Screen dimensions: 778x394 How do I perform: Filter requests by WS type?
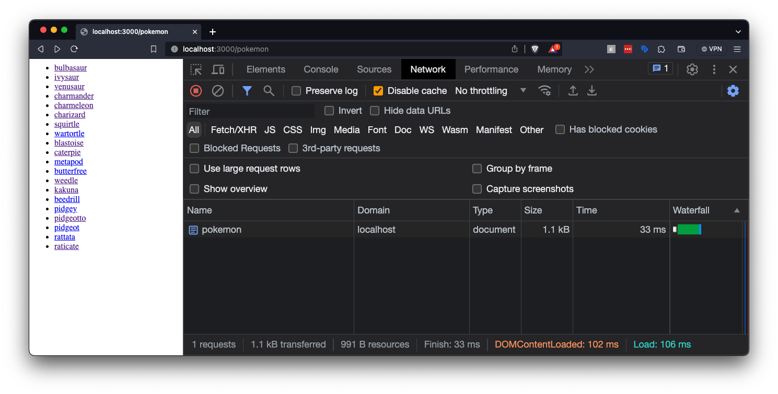point(426,130)
